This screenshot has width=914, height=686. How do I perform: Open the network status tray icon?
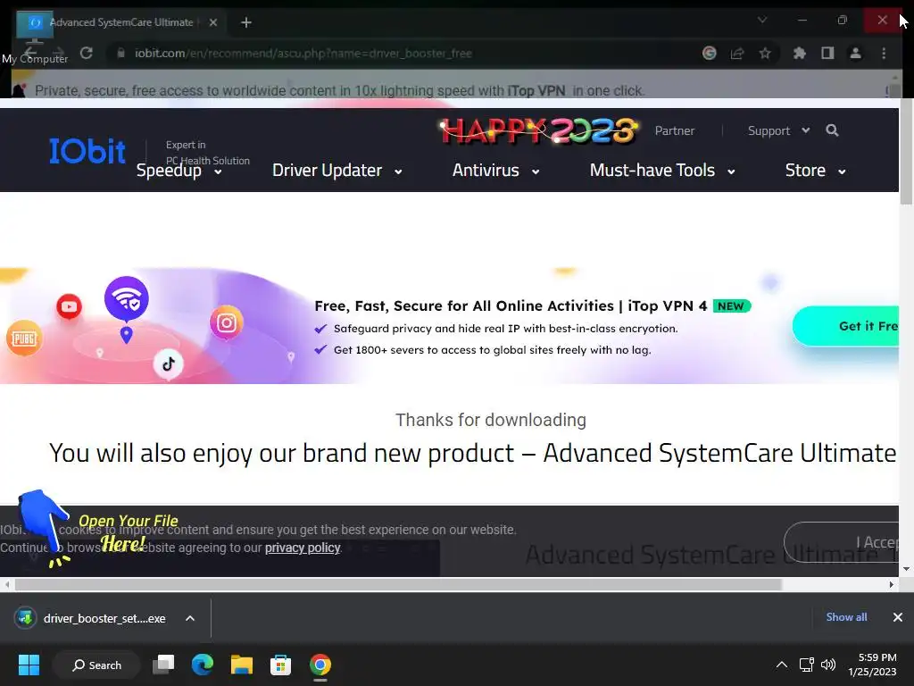click(x=807, y=665)
